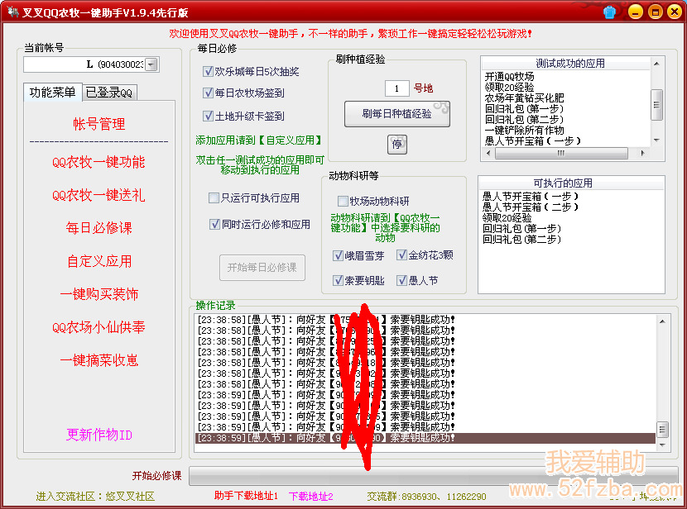Click the blue shirt skin icon

[609, 12]
